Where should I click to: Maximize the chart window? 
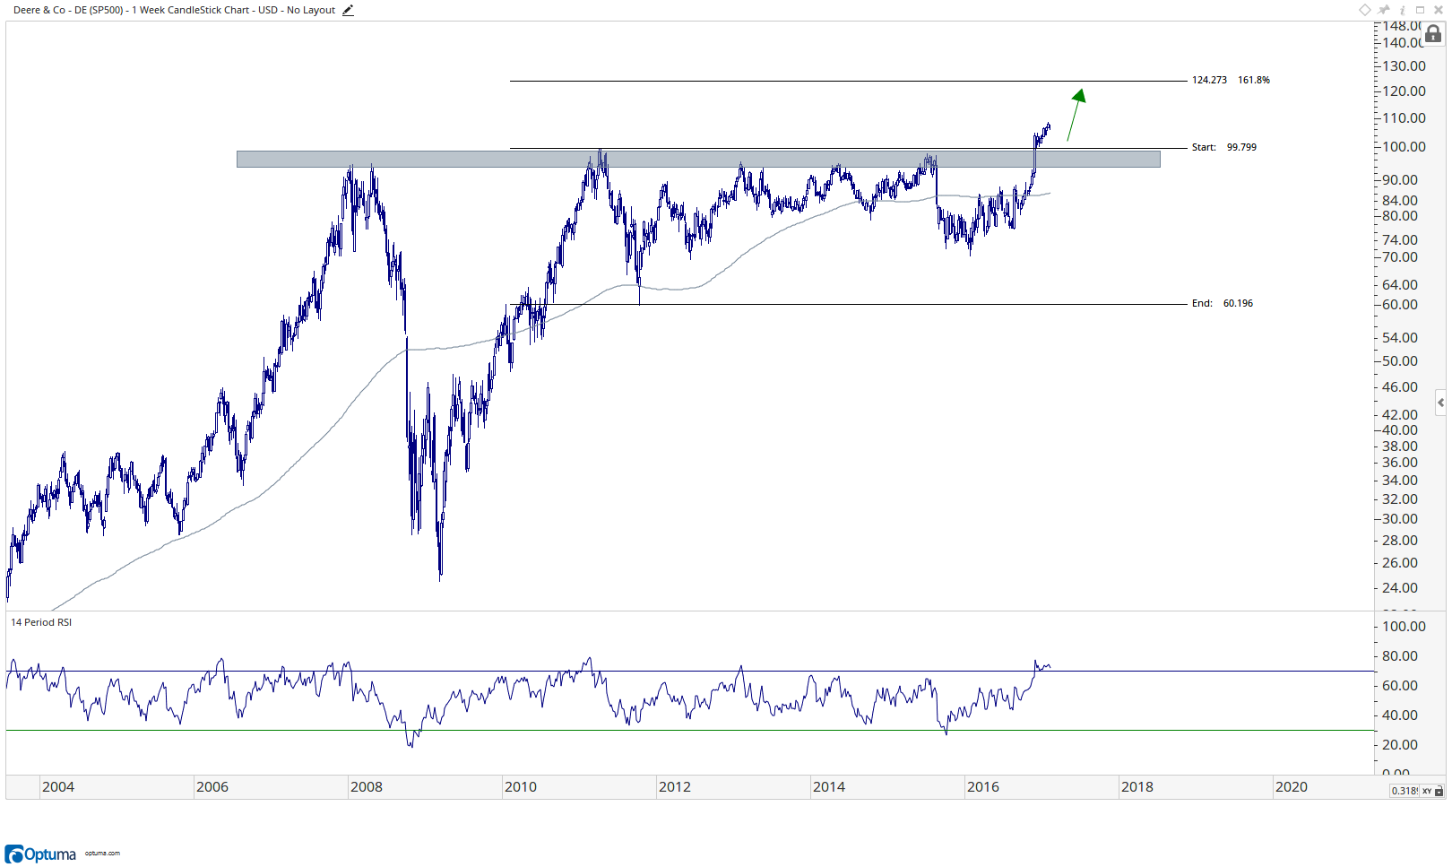pyautogui.click(x=1420, y=10)
